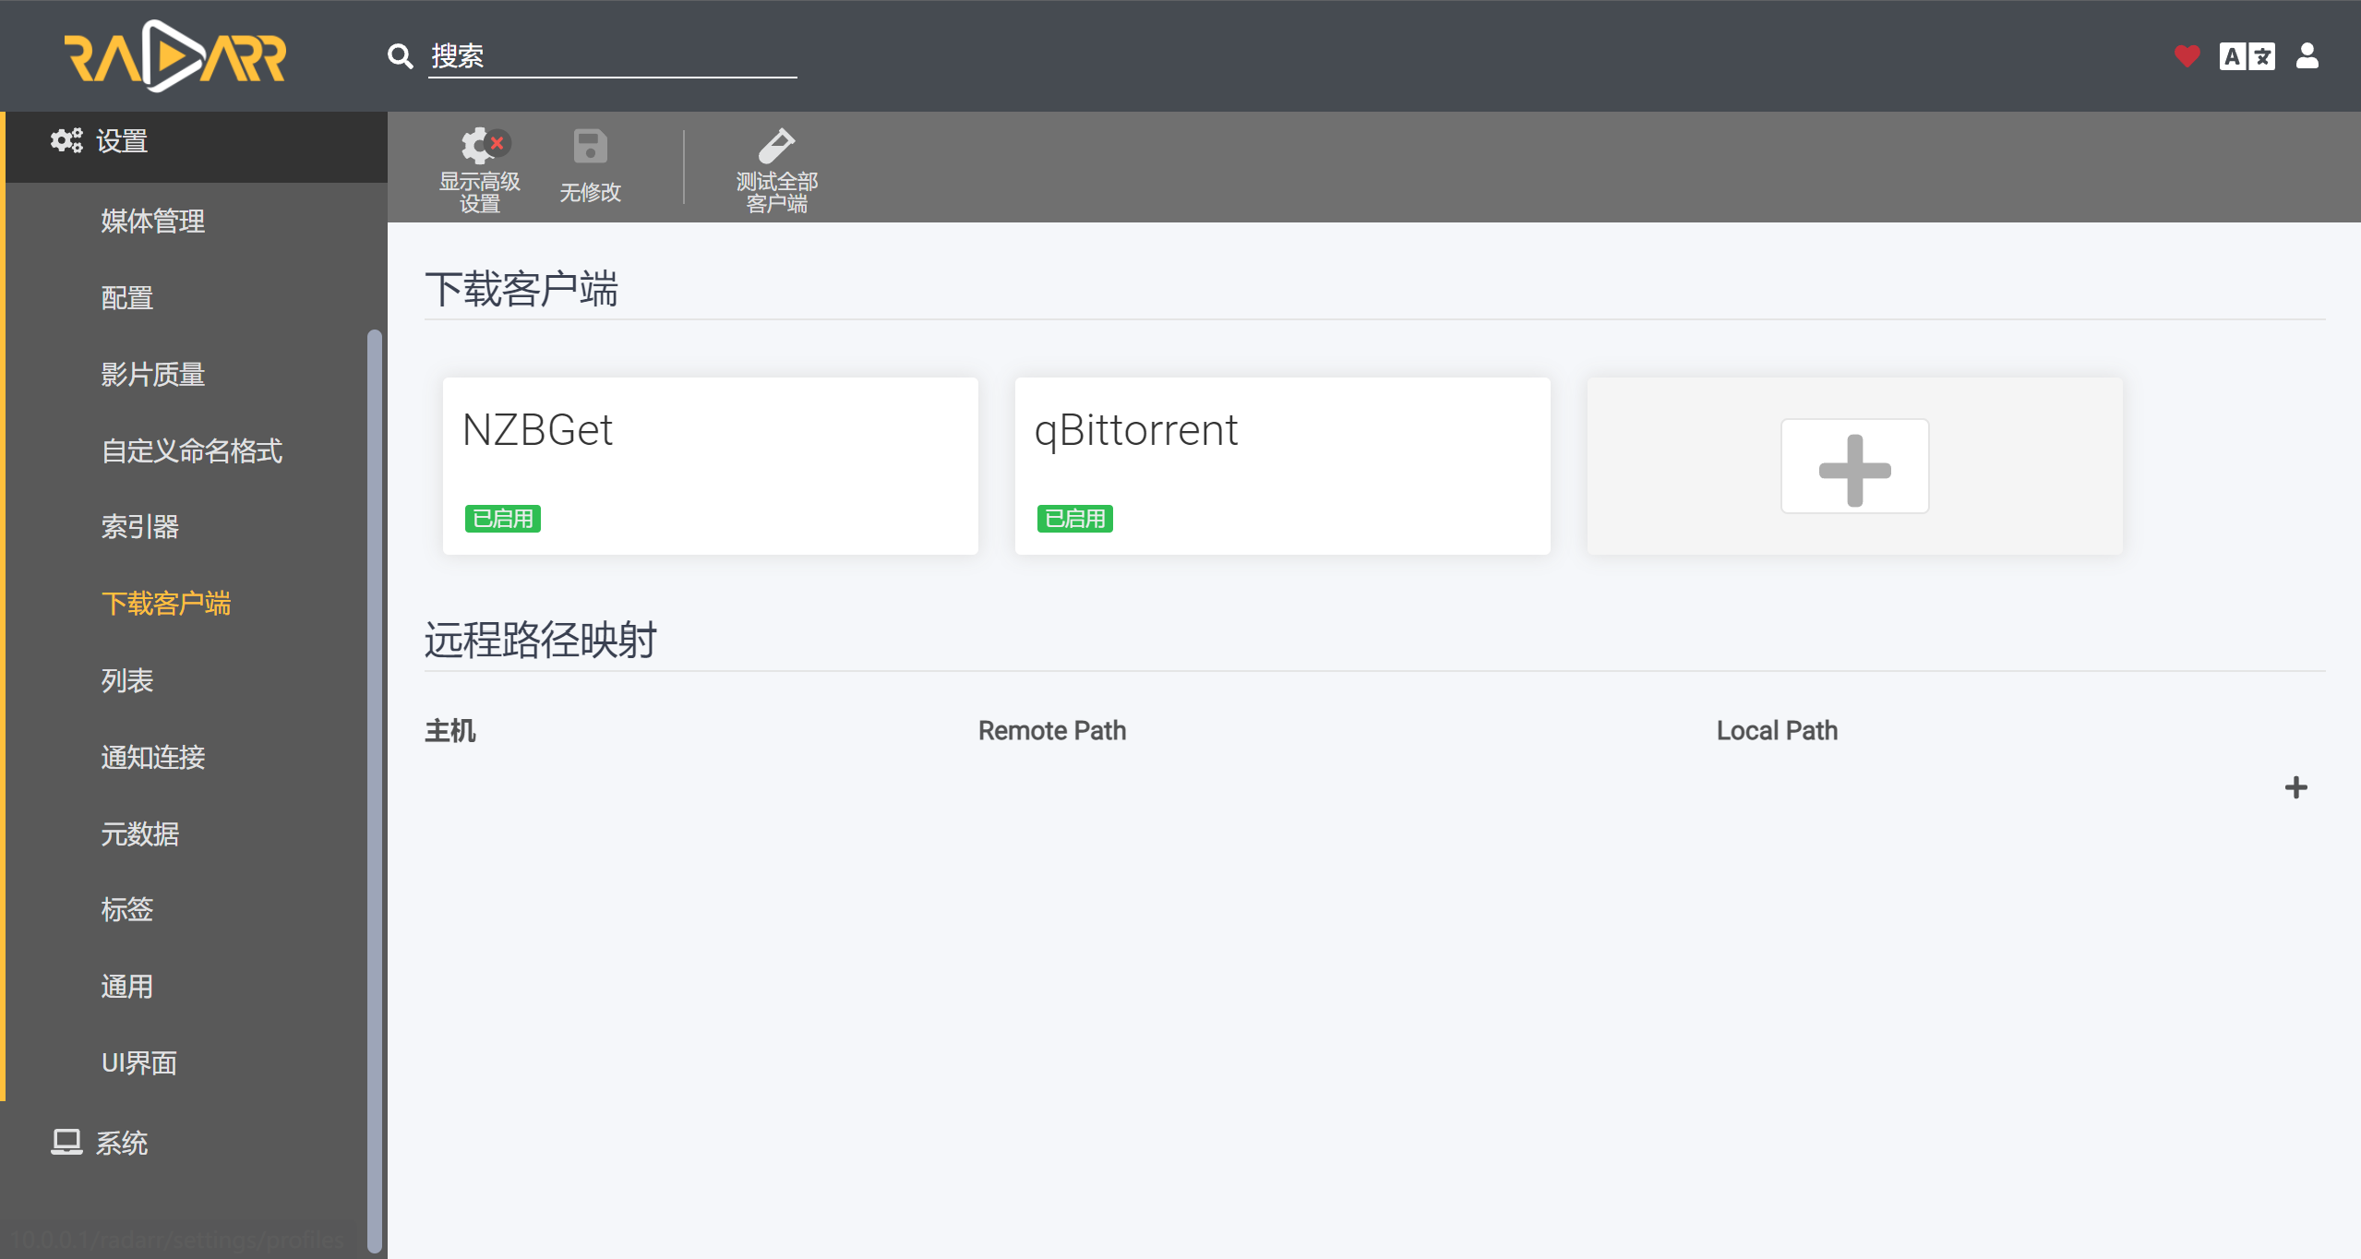
Task: Click the Radarr logo icon
Action: pyautogui.click(x=175, y=55)
